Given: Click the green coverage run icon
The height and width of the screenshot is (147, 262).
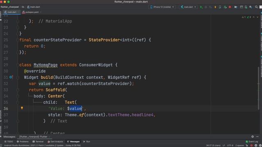Looking at the screenshot, I should click(225, 7).
